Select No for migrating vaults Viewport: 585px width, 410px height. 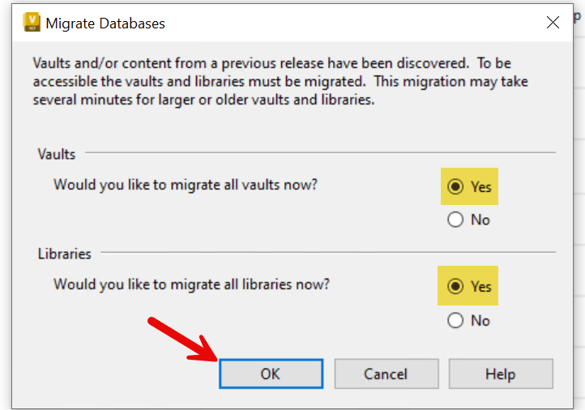(x=455, y=220)
